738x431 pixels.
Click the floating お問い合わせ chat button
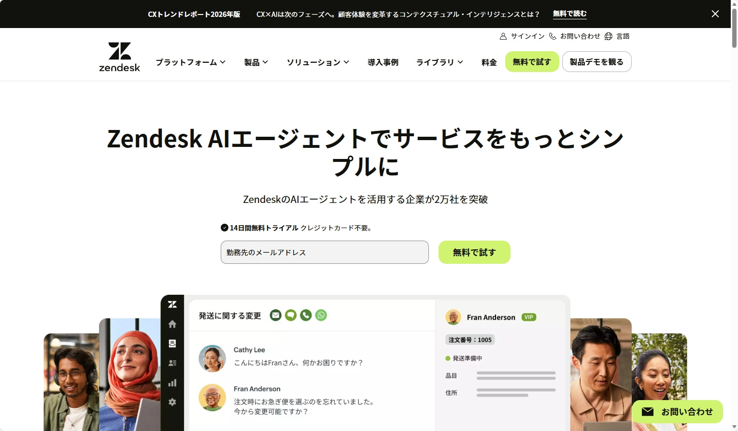pos(677,412)
